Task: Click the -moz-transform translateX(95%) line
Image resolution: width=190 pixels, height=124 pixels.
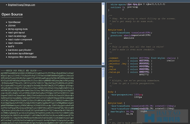Action: coord(131,33)
